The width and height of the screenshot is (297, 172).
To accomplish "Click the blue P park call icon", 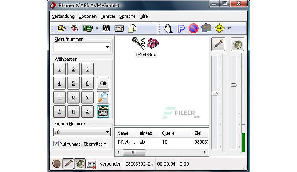I will 181,28.
